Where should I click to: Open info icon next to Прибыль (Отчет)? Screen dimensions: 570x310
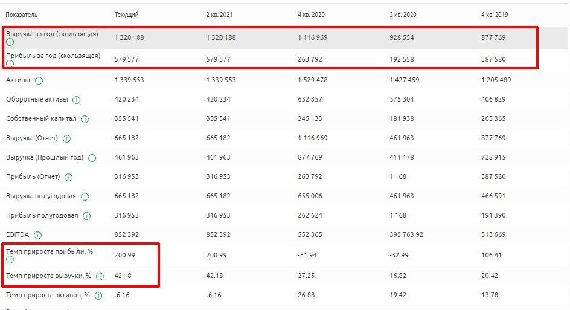coord(68,177)
